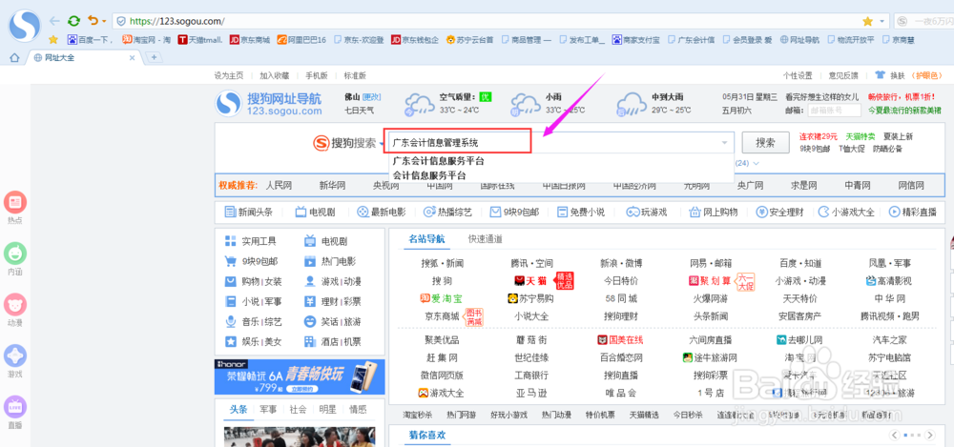Open the 个性设置 link
The image size is (954, 447).
point(798,76)
